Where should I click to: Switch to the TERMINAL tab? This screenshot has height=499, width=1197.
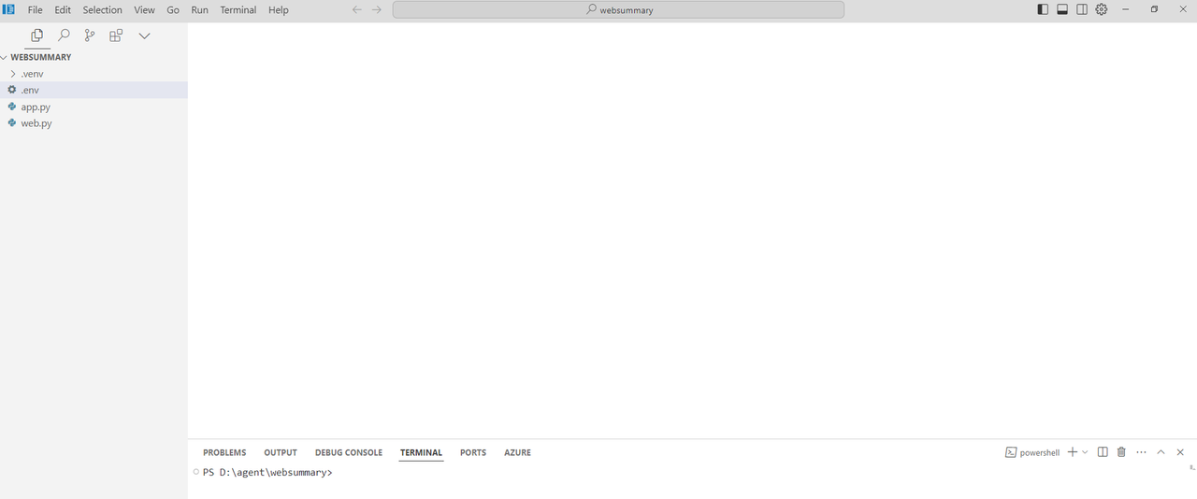point(421,452)
